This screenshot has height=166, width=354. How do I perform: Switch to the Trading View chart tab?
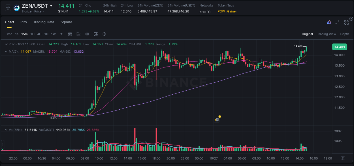click(x=327, y=34)
